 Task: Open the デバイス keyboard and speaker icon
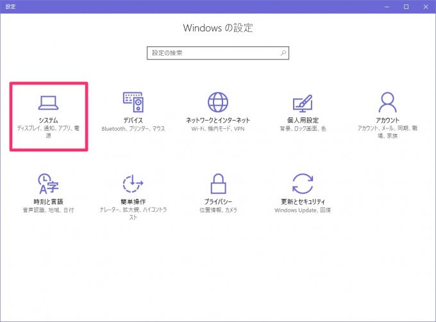coord(133,102)
